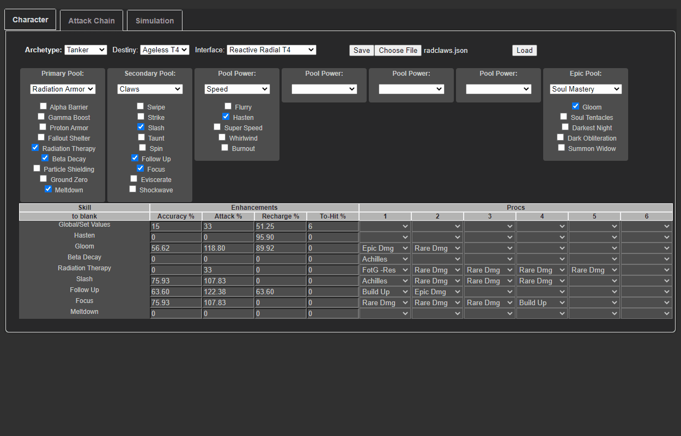Open the Epic Pool Soul Mastery dropdown
Screen dimensions: 681x436
point(586,89)
